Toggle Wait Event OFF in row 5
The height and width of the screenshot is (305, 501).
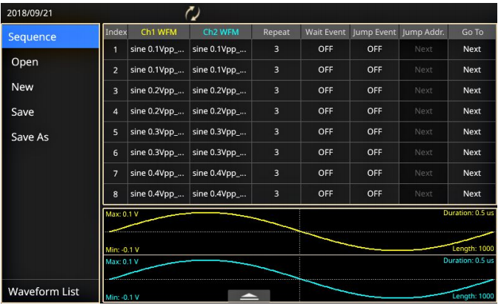(325, 132)
